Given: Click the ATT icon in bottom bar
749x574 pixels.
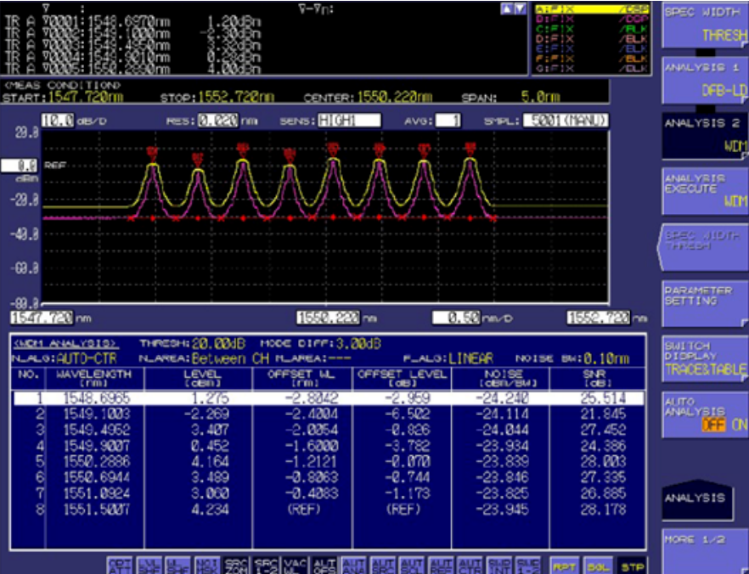Looking at the screenshot, I should [x=118, y=565].
